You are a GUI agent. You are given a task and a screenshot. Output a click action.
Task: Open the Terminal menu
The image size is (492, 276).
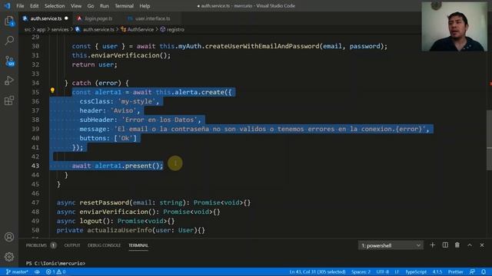[124, 6]
